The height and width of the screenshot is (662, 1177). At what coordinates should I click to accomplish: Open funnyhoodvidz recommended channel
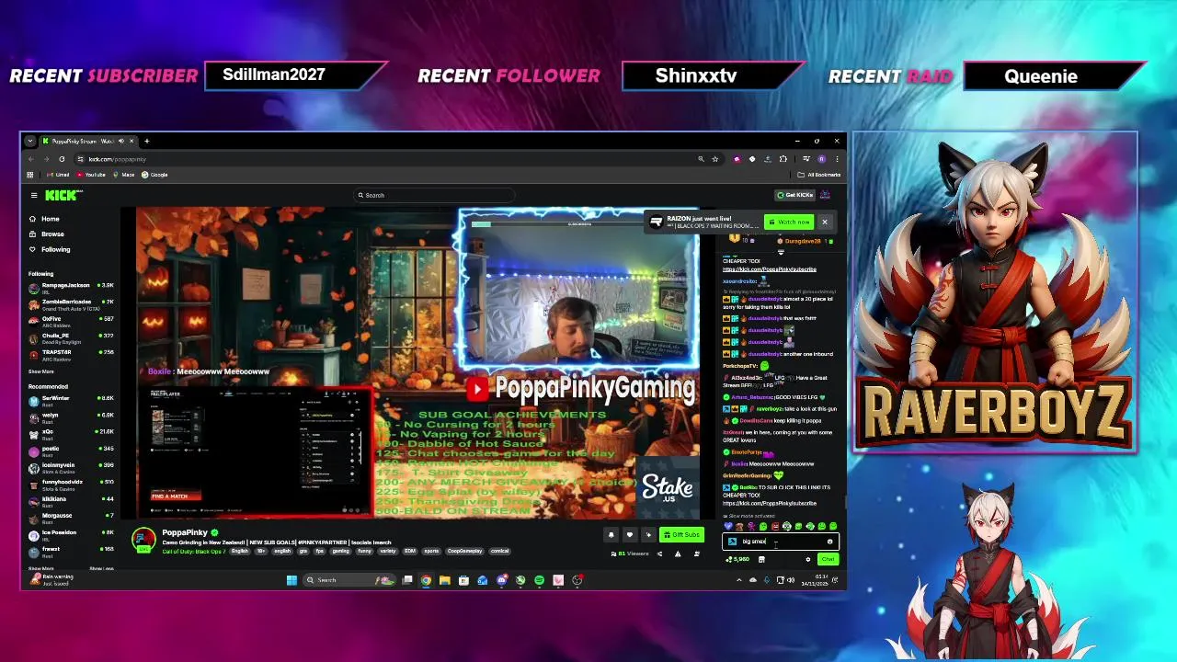[x=71, y=484]
